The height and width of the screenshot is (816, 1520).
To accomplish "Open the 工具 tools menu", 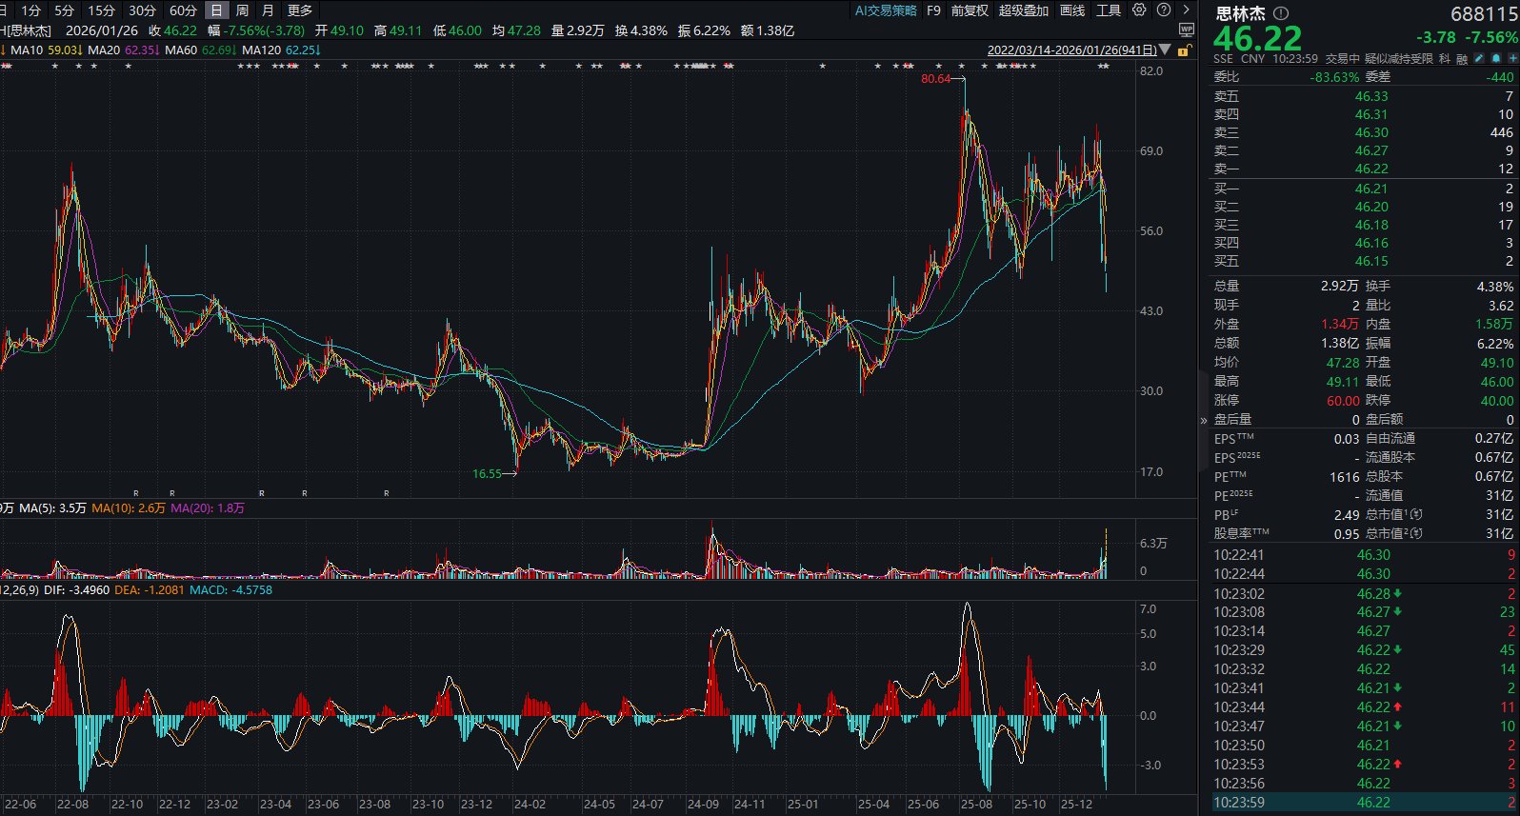I will (x=1109, y=10).
